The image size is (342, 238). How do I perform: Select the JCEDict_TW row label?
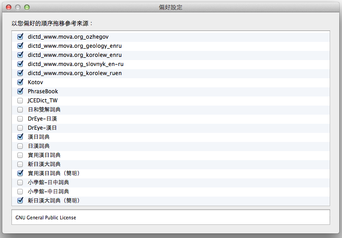[42, 101]
